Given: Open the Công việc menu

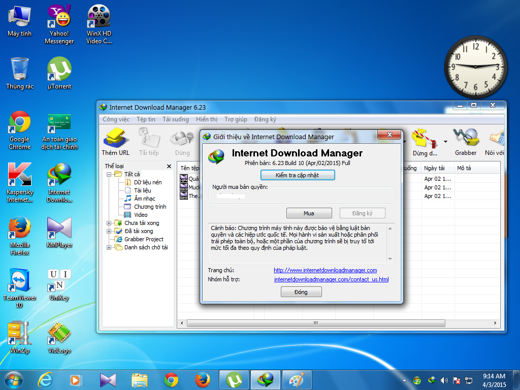Looking at the screenshot, I should (116, 119).
